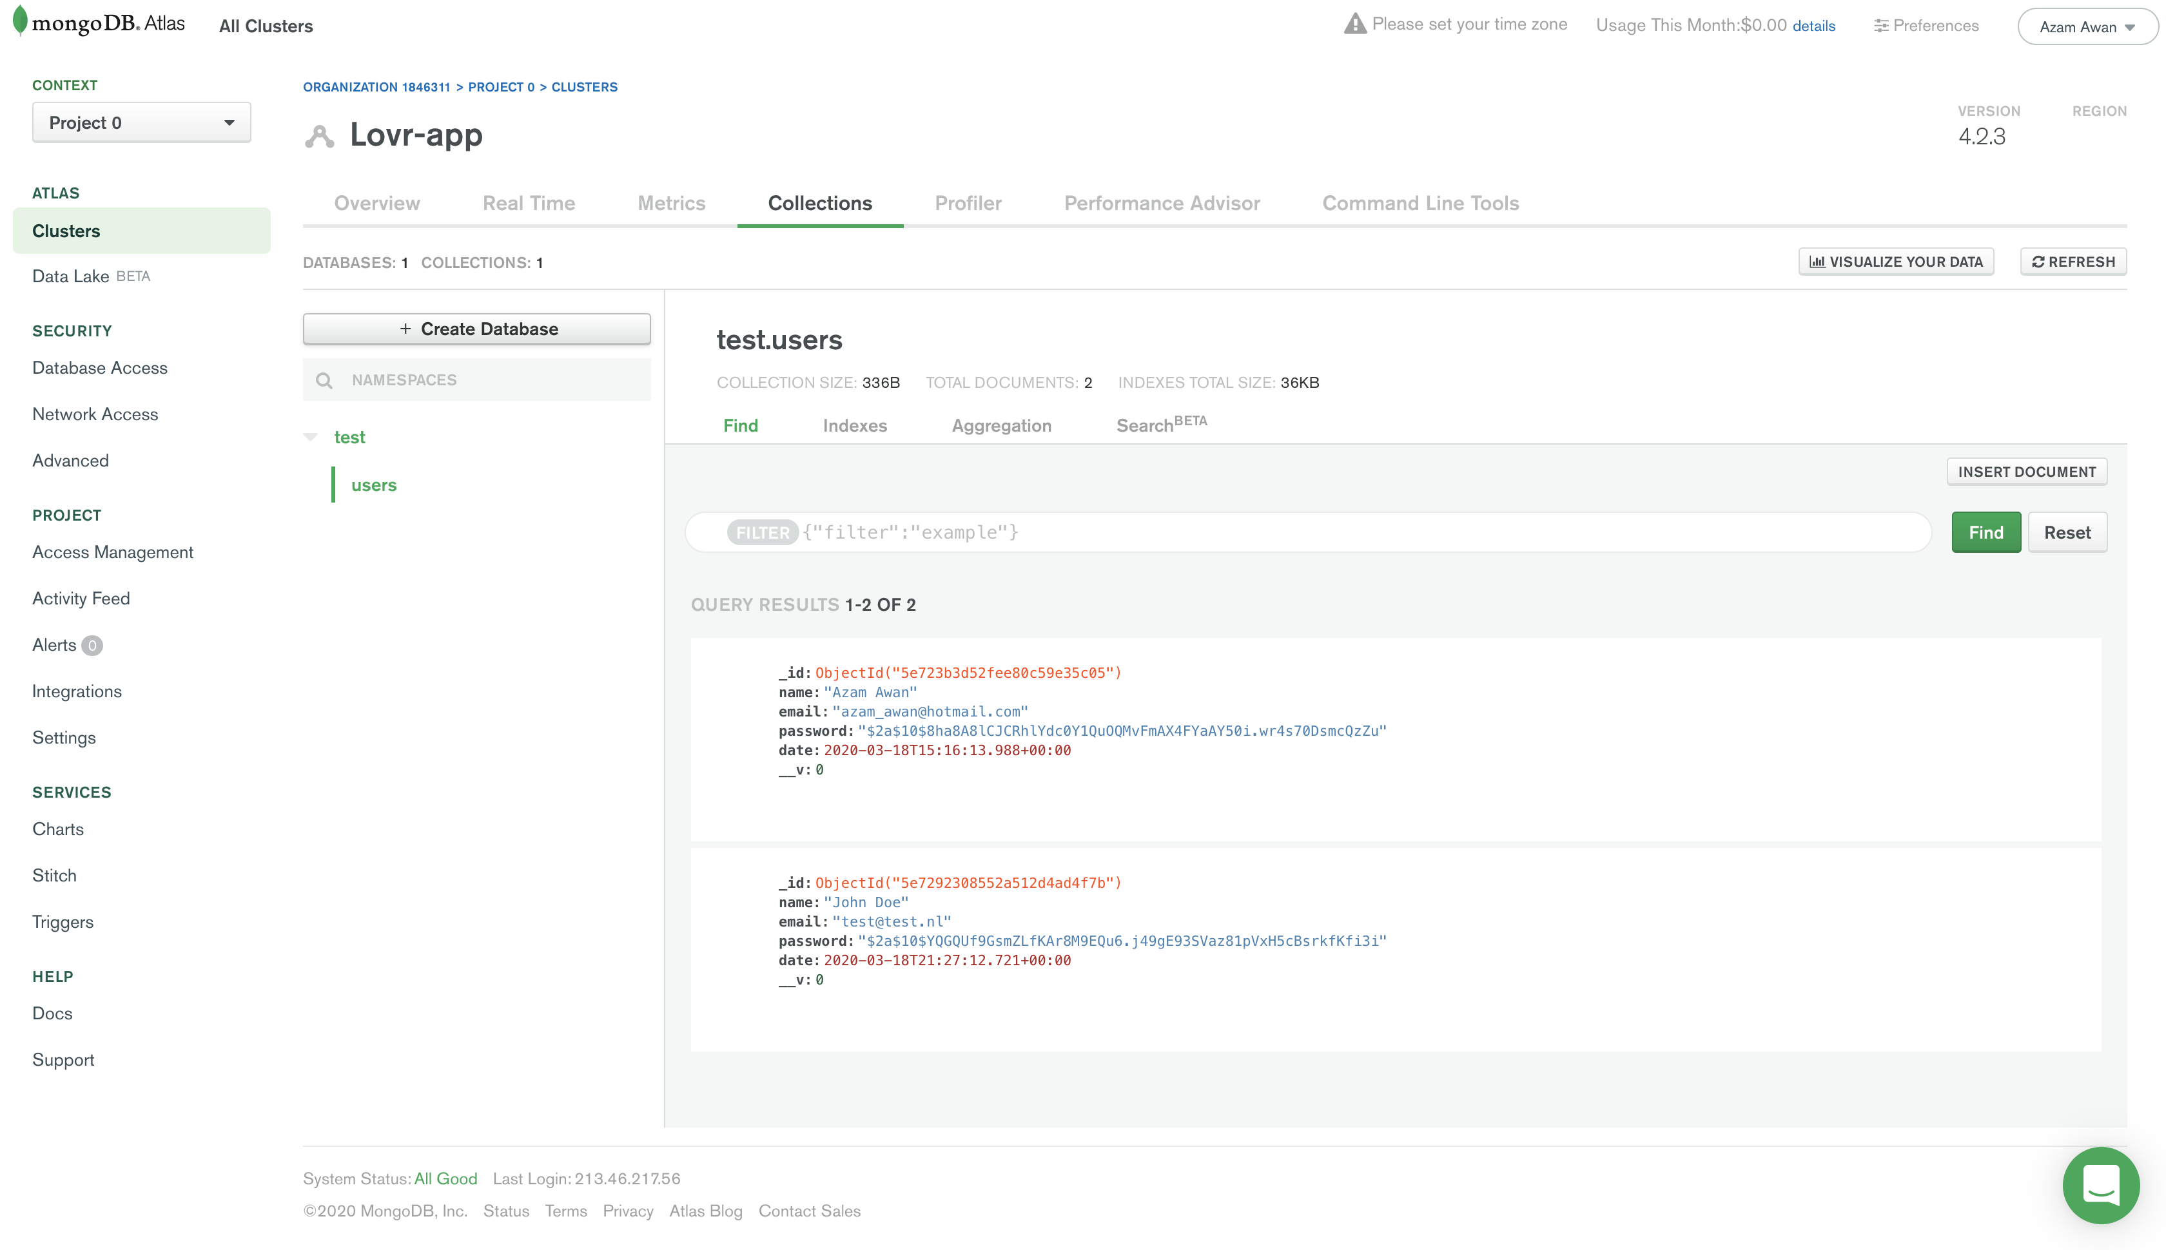Collapse the test database tree arrow
This screenshot has width=2166, height=1250.
click(x=311, y=437)
